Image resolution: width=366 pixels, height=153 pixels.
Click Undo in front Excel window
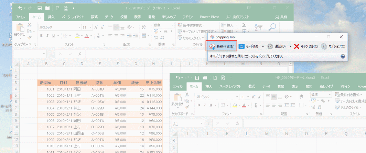pos(178,78)
